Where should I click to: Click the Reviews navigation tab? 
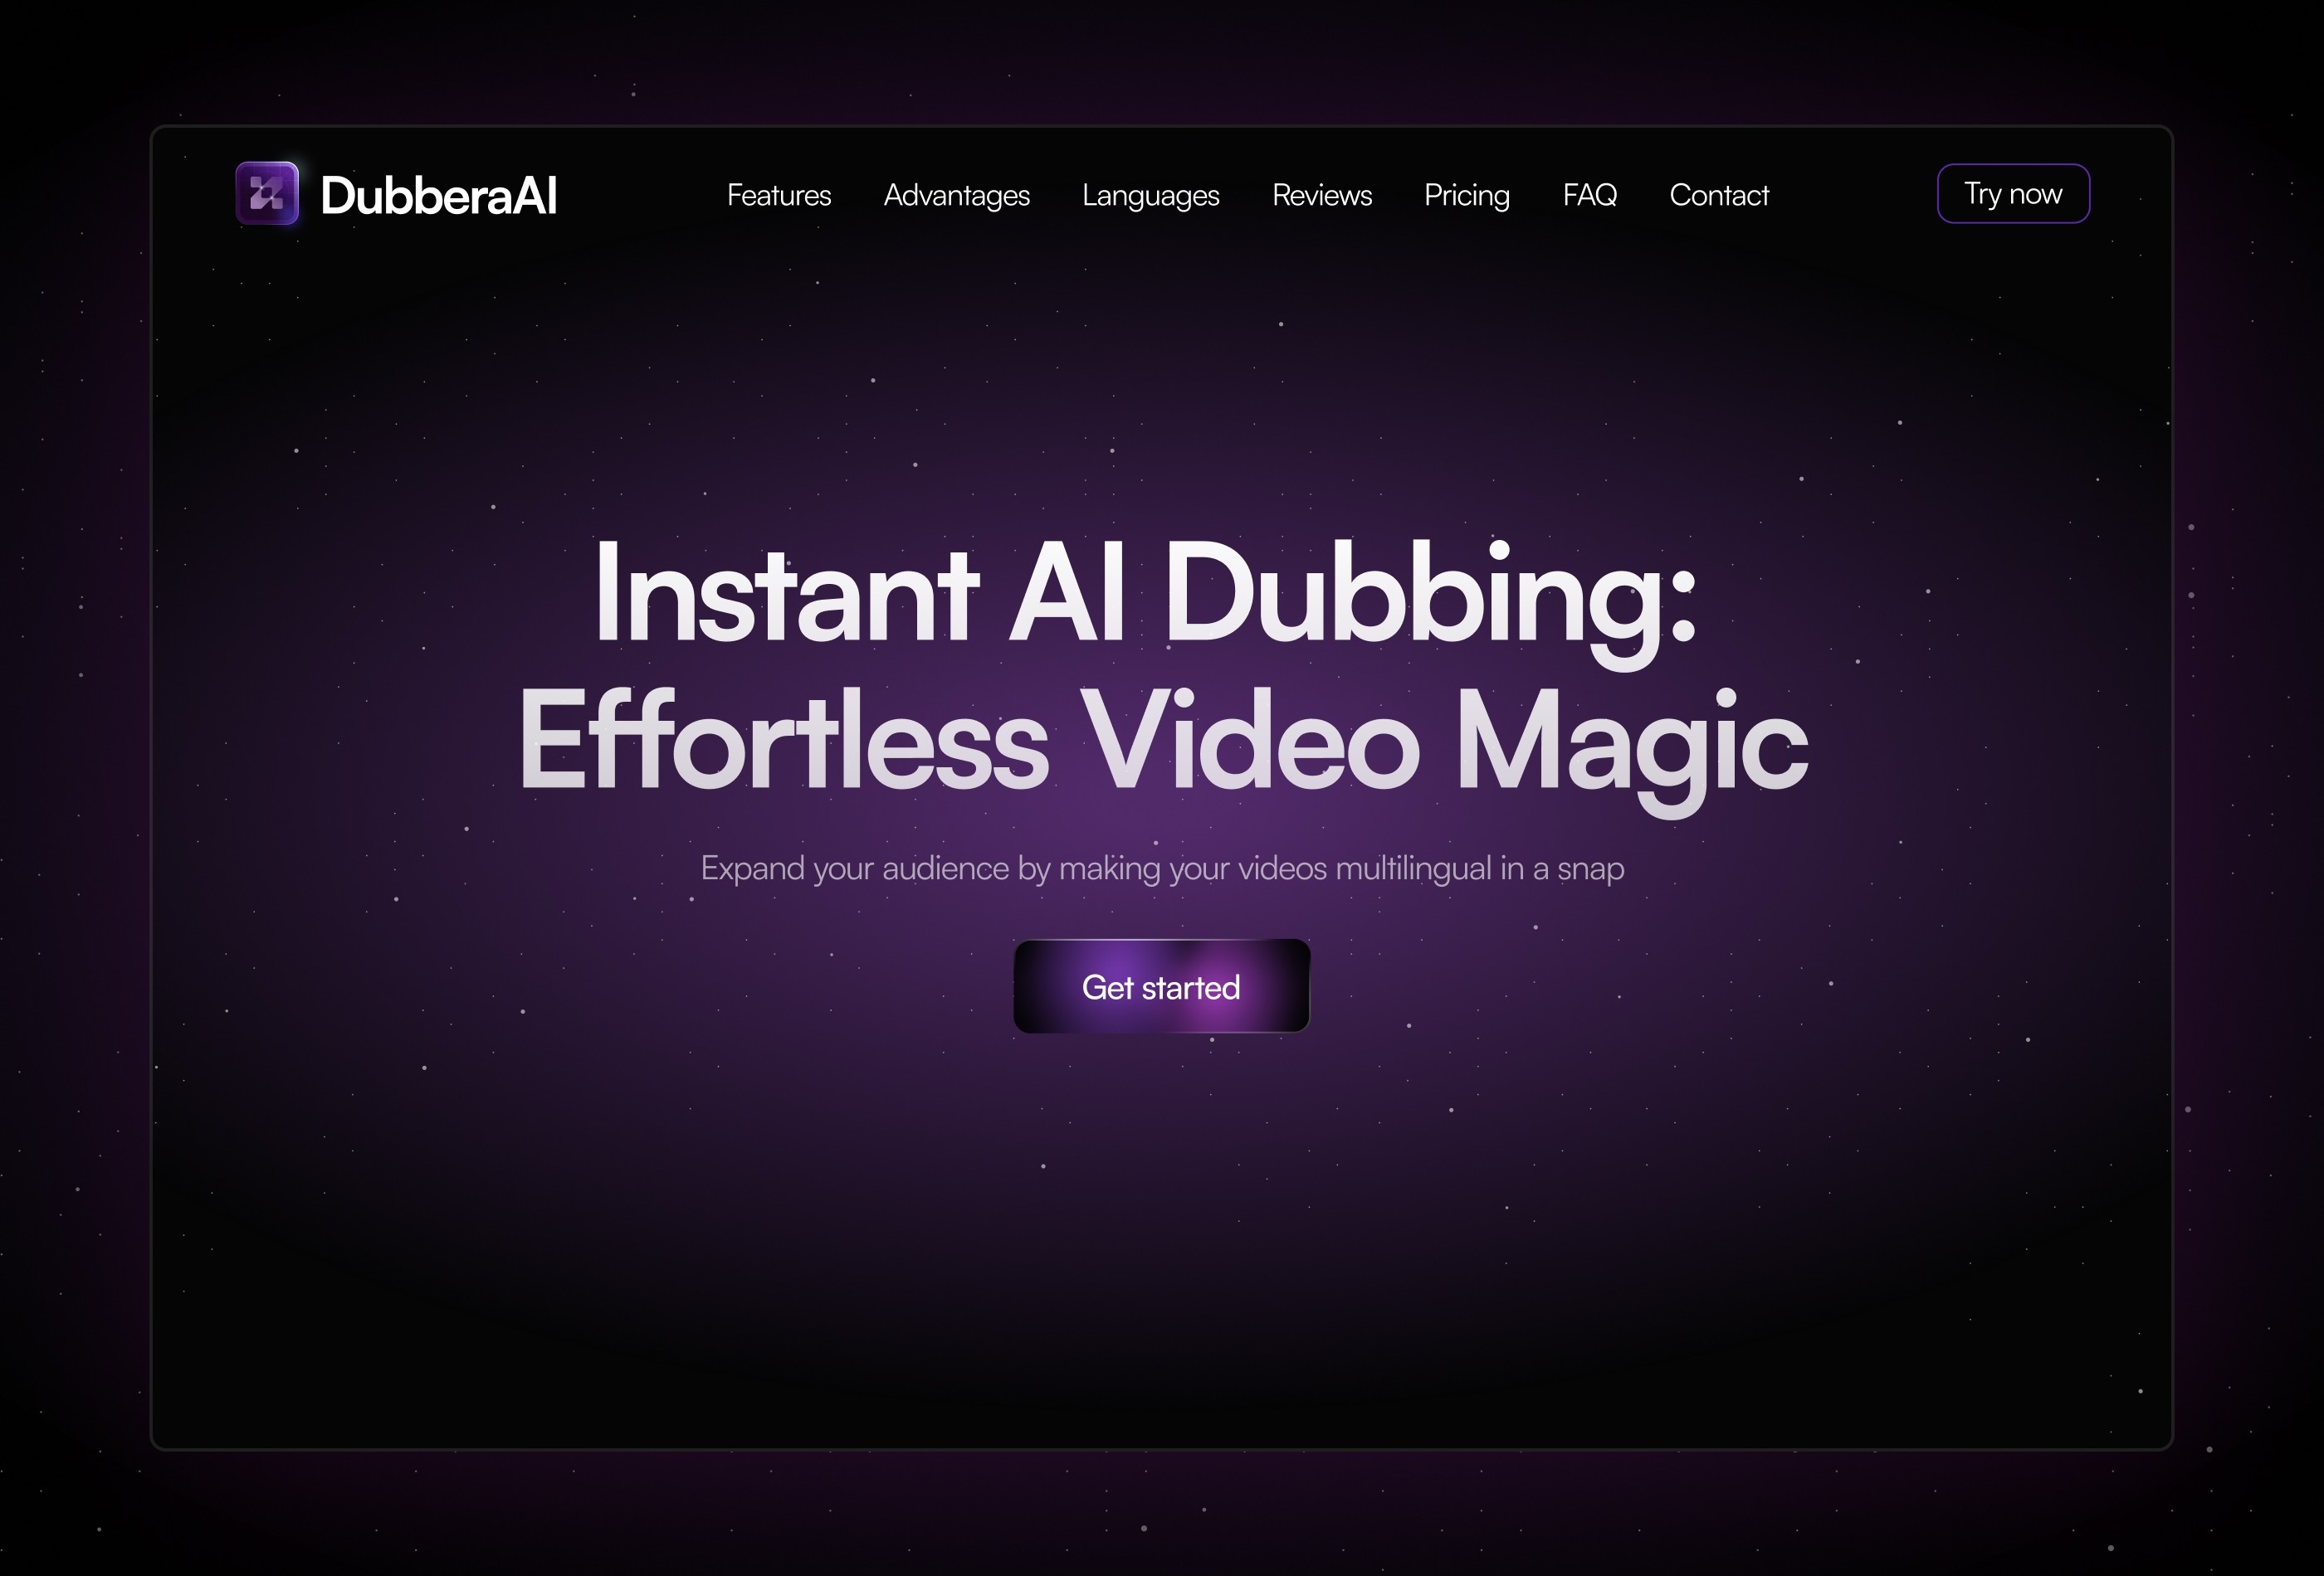pos(1323,193)
